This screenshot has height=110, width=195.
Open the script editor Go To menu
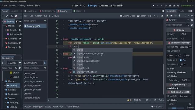[x=47, y=16]
